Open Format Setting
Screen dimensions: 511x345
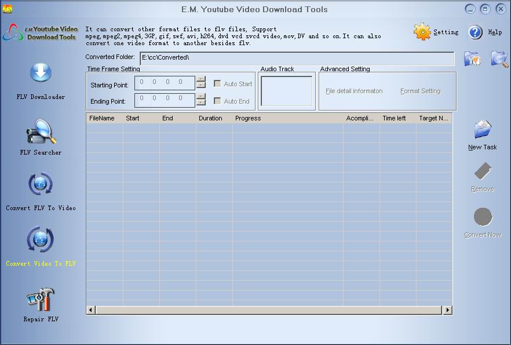coord(421,91)
